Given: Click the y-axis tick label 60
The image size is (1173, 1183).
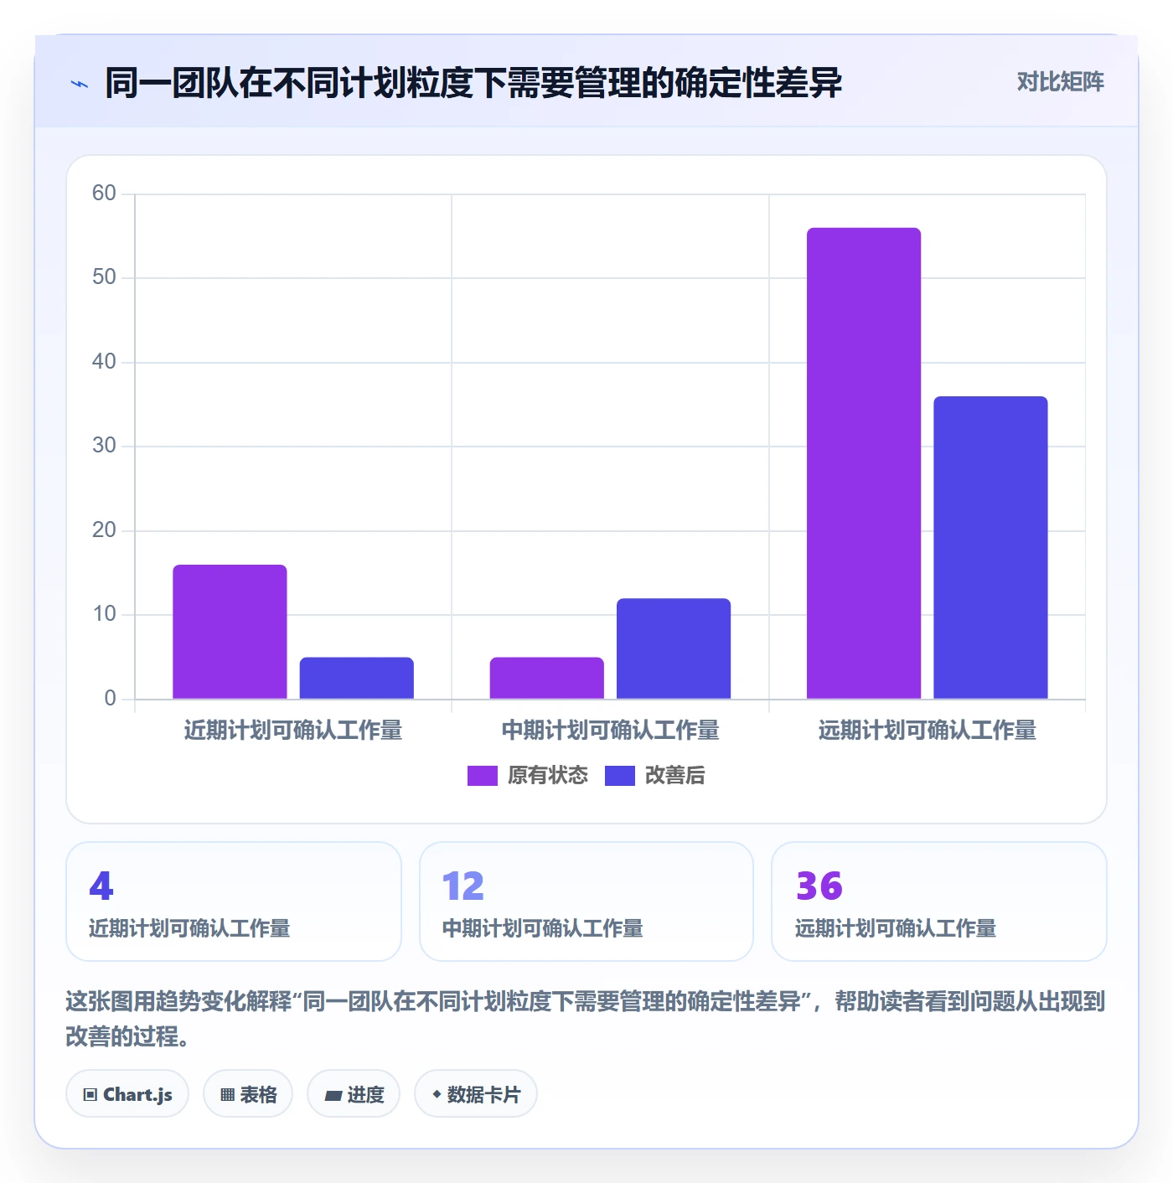Looking at the screenshot, I should (104, 194).
